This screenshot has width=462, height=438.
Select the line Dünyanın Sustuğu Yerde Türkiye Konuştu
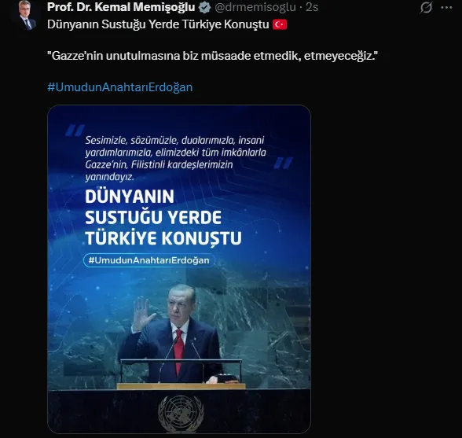[158, 24]
